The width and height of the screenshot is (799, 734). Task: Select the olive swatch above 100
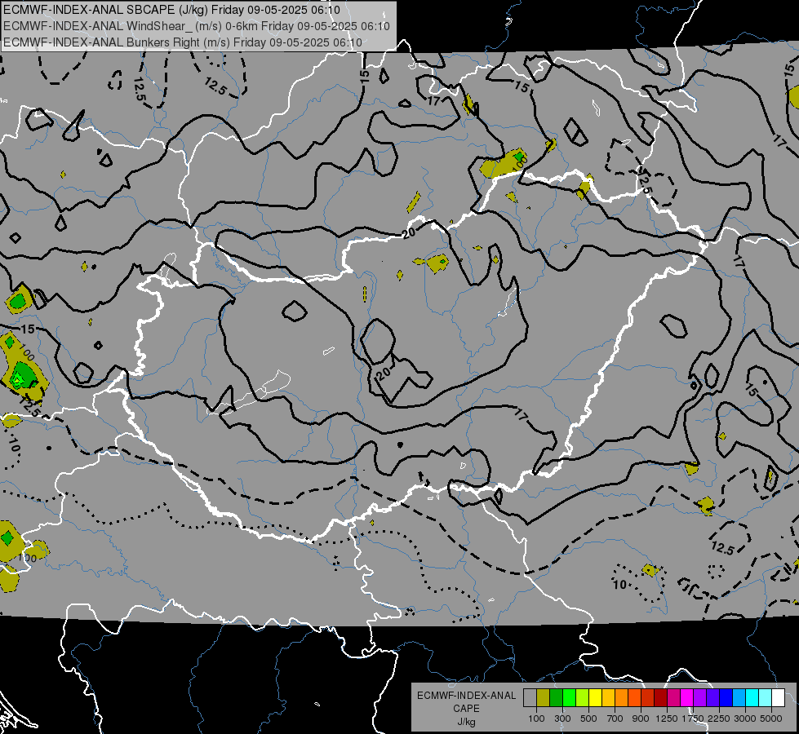point(544,698)
